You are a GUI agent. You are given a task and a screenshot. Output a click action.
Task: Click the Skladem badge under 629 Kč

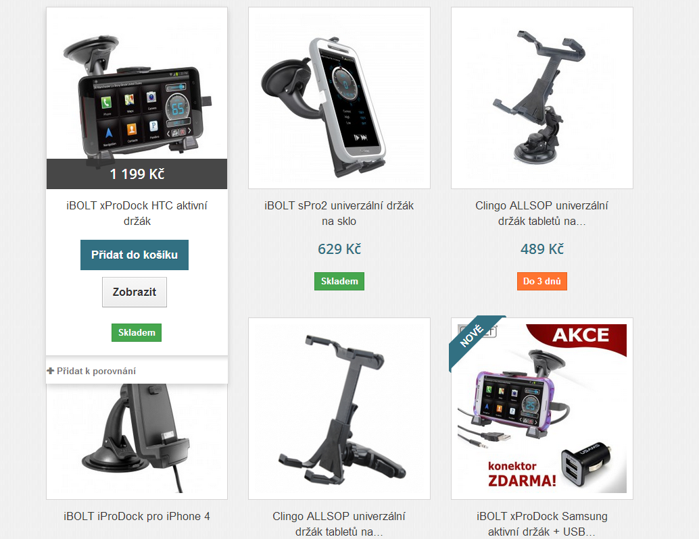click(x=339, y=281)
